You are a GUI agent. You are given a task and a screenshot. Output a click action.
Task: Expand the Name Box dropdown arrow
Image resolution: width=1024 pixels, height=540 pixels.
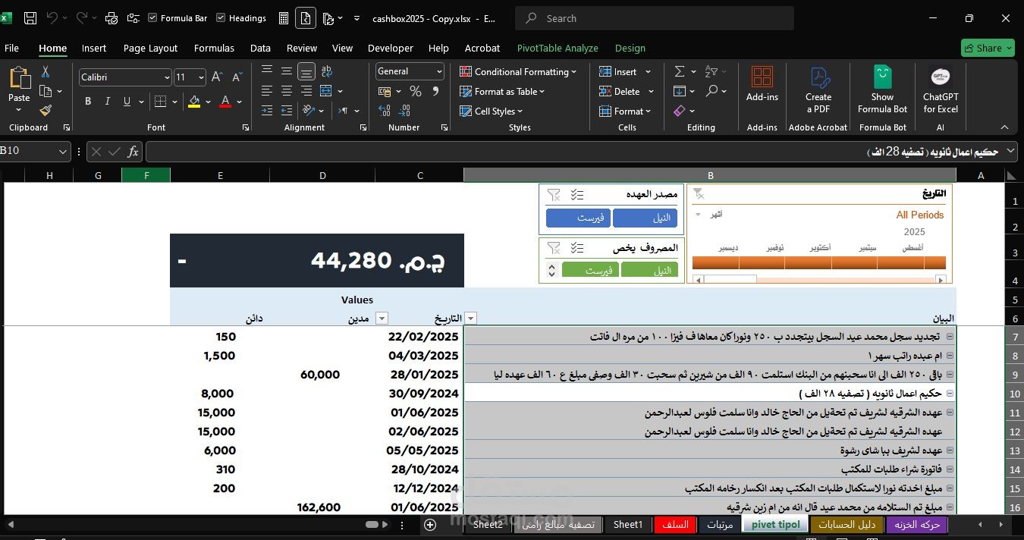point(62,152)
